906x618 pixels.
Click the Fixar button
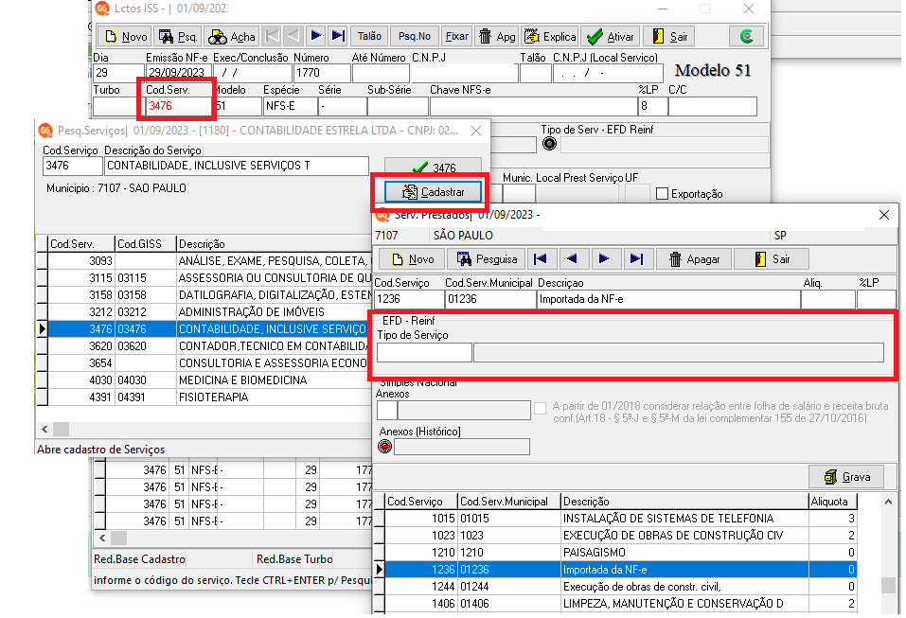pos(456,36)
